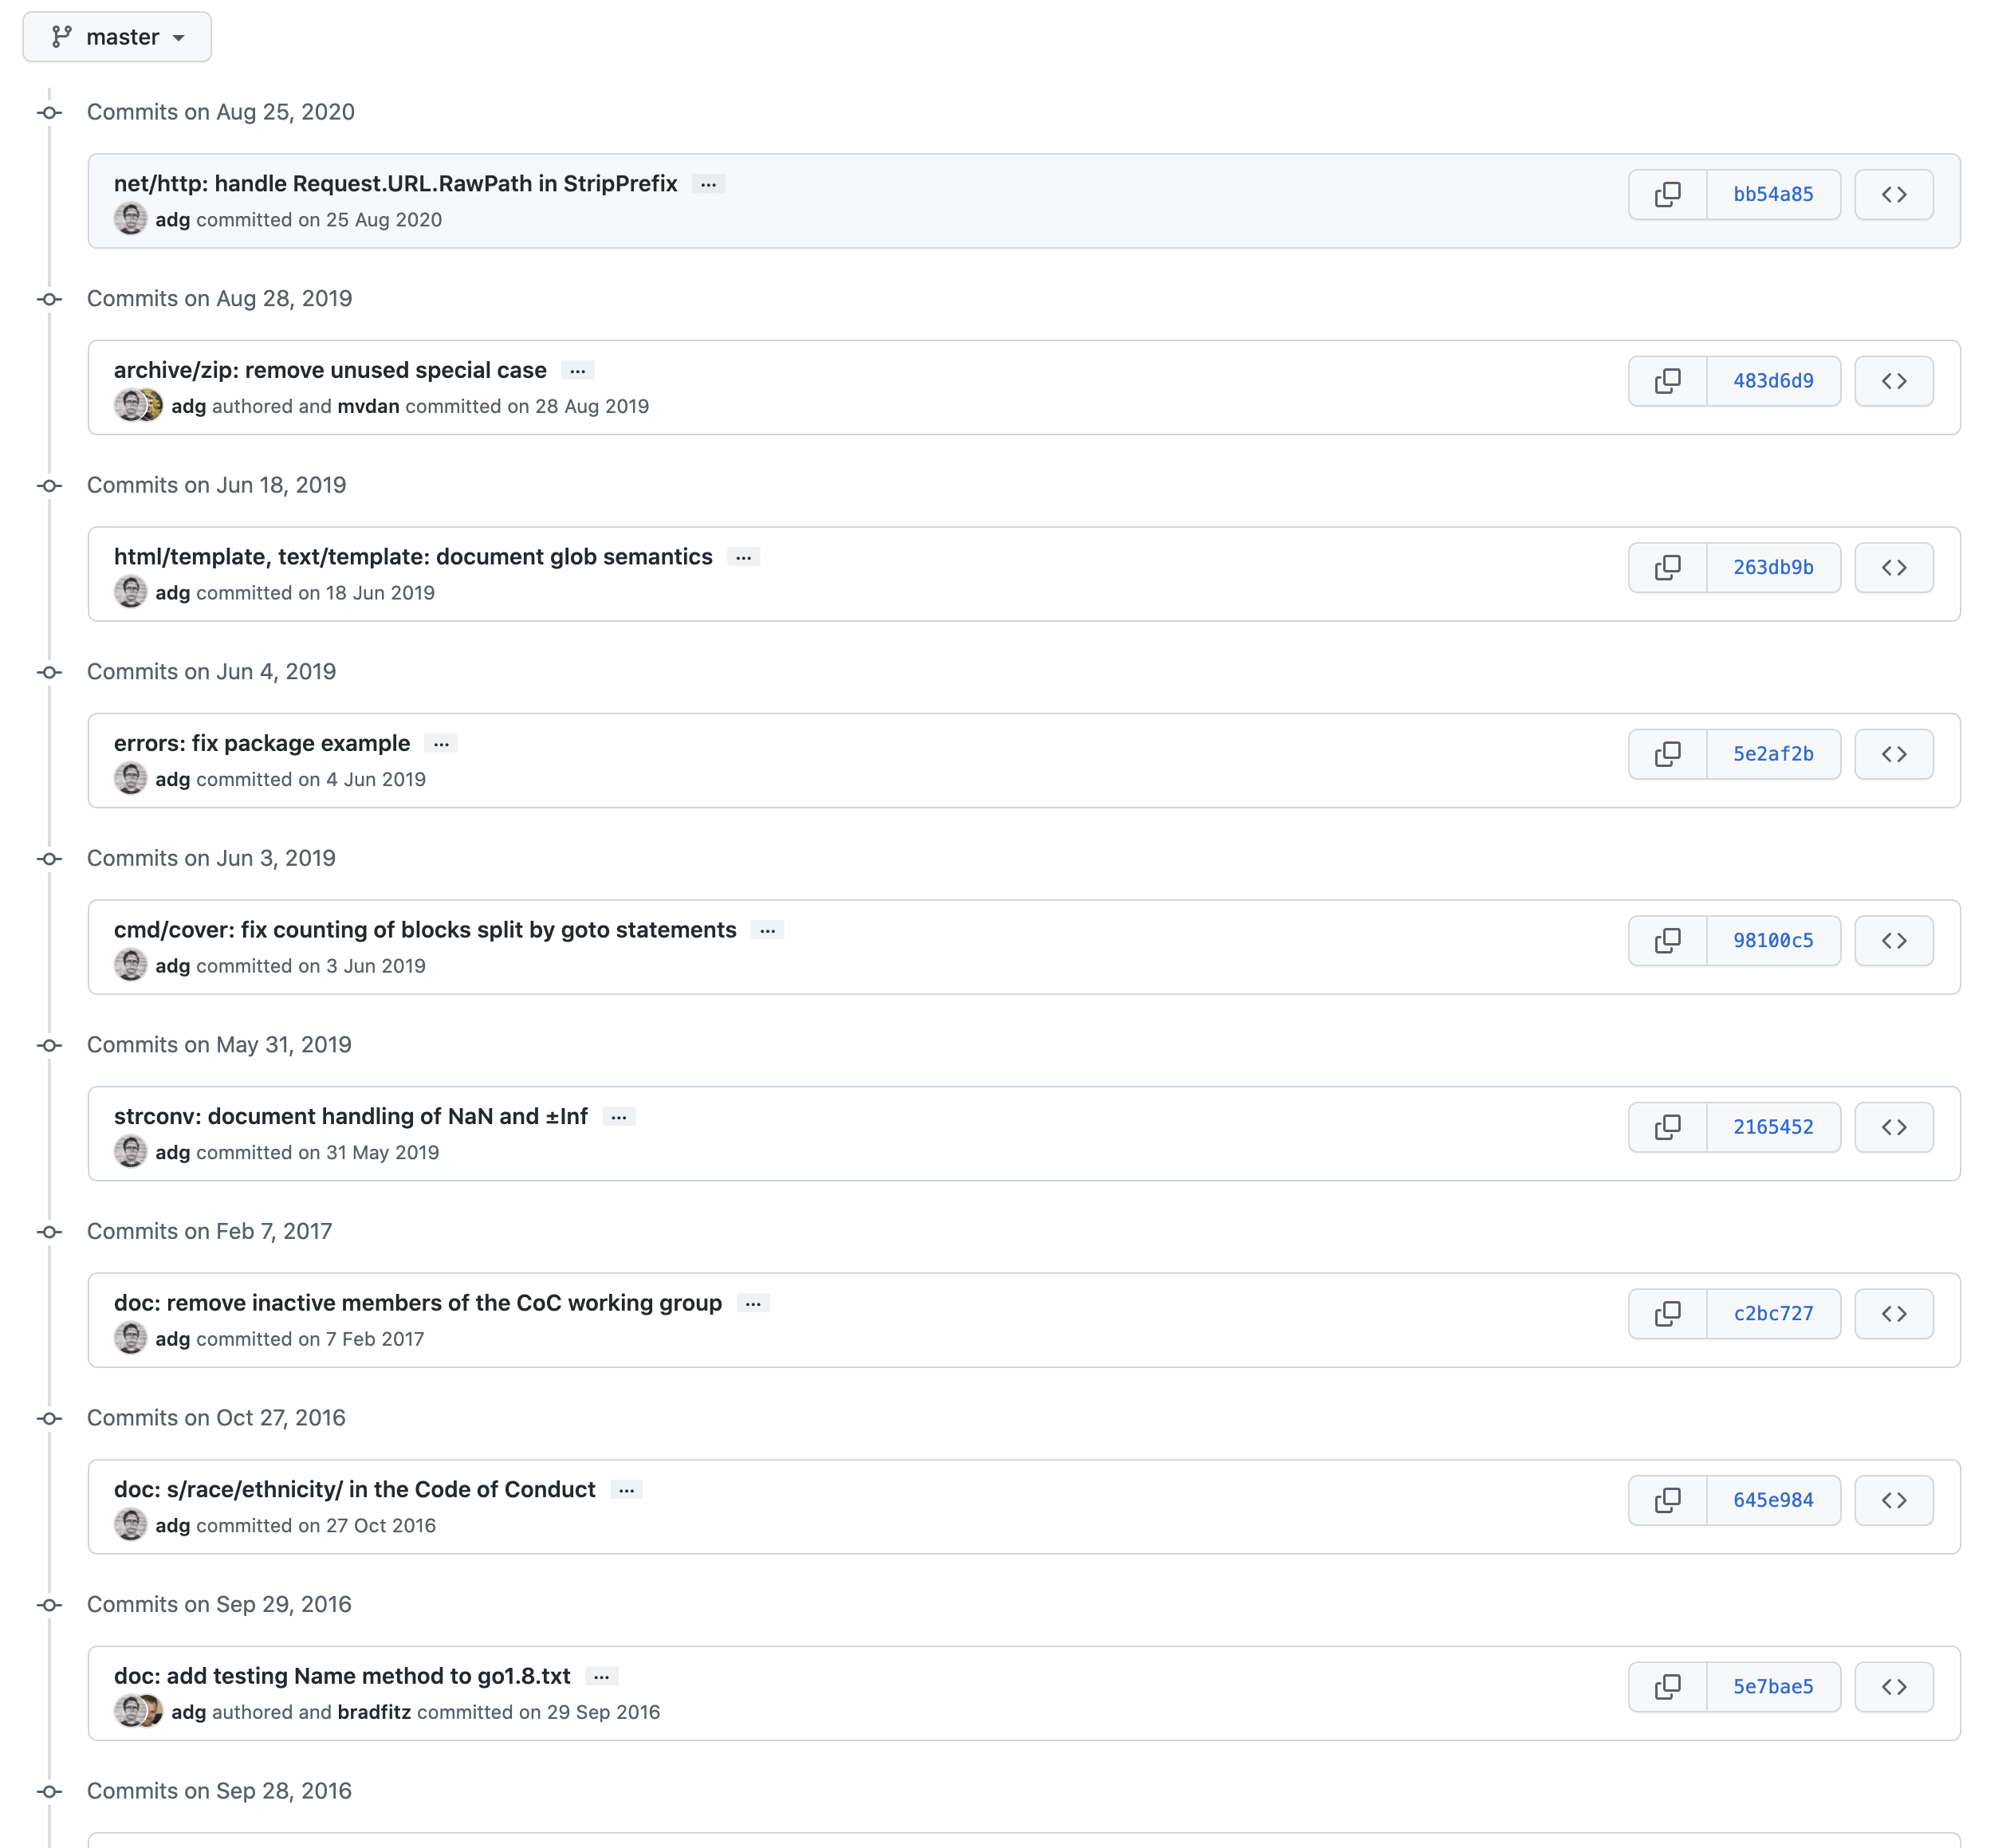Click adg avatar on glob semantics commit
The width and height of the screenshot is (2014, 1848).
[x=130, y=592]
